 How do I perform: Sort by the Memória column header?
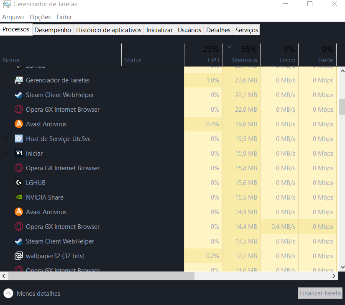[241, 55]
